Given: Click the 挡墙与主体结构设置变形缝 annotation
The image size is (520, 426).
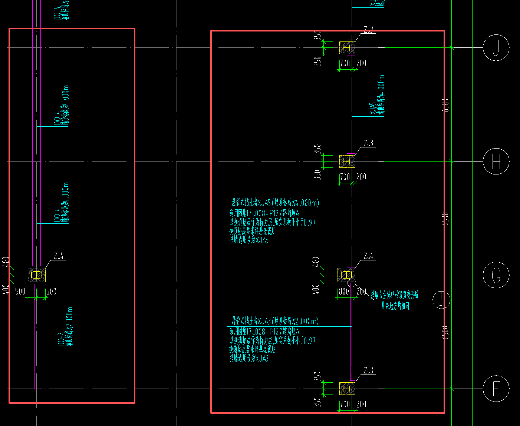Looking at the screenshot, I should coord(395,295).
